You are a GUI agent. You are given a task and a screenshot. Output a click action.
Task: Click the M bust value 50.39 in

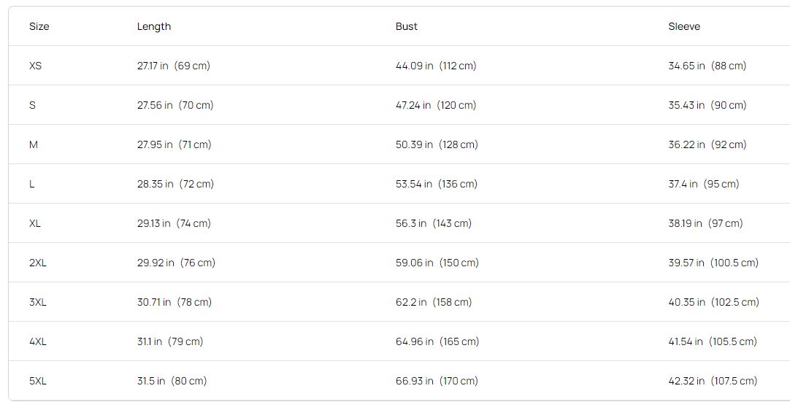click(414, 144)
